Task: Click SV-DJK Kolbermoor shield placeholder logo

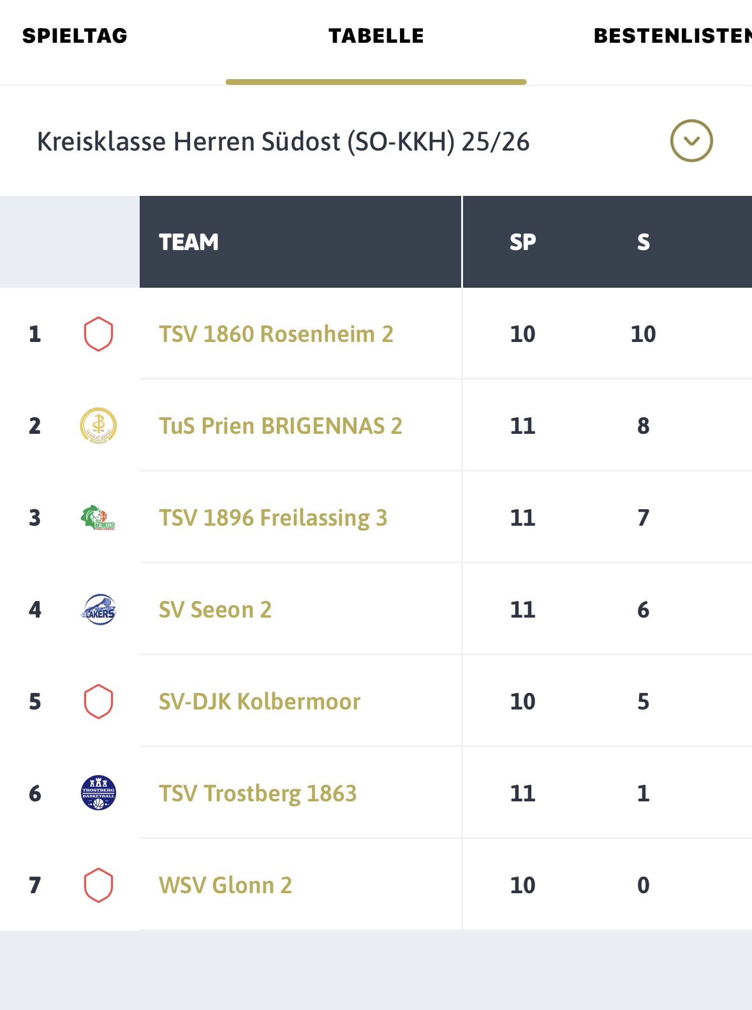Action: point(98,701)
